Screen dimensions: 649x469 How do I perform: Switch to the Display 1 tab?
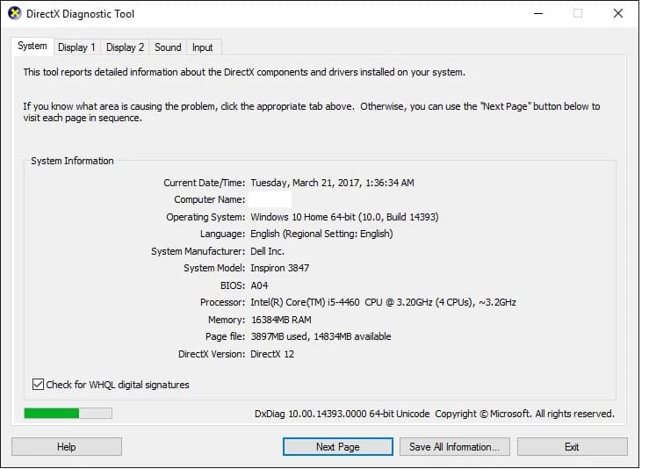point(76,47)
